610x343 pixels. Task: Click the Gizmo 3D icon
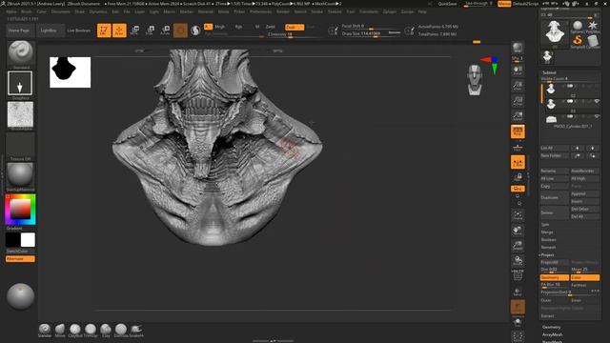180,30
